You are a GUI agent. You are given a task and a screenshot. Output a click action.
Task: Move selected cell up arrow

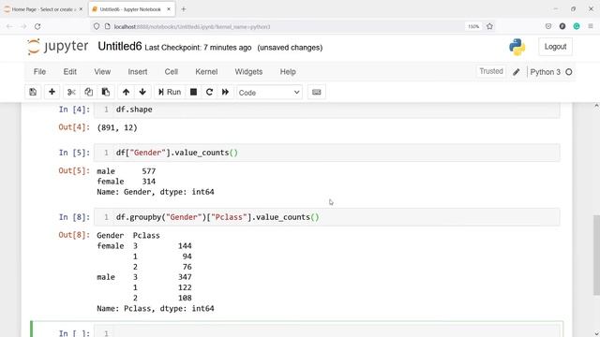[126, 92]
